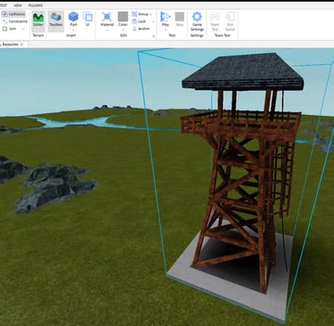Open the Lock dropdown arrow

click(x=153, y=21)
